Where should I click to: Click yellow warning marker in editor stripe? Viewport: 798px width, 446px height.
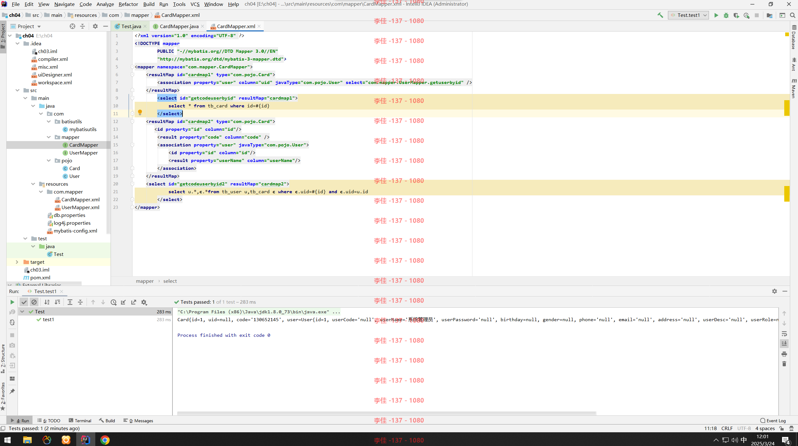tap(787, 34)
